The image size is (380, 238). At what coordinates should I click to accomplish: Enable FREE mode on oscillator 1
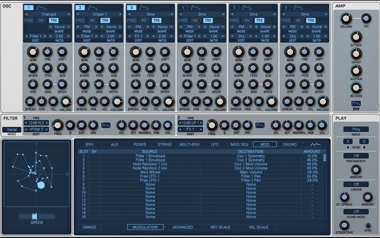tap(29, 20)
